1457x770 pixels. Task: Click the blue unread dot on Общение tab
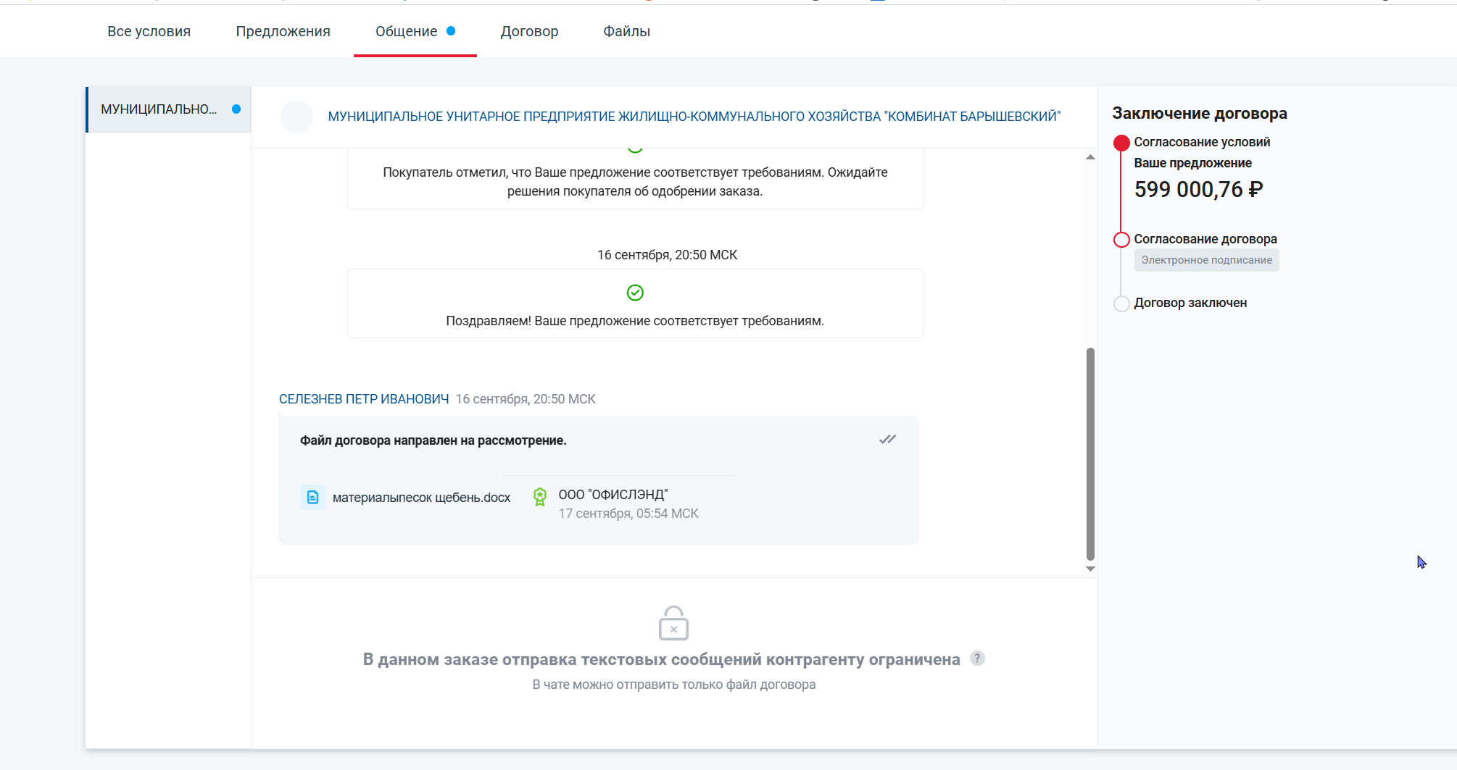[x=451, y=30]
